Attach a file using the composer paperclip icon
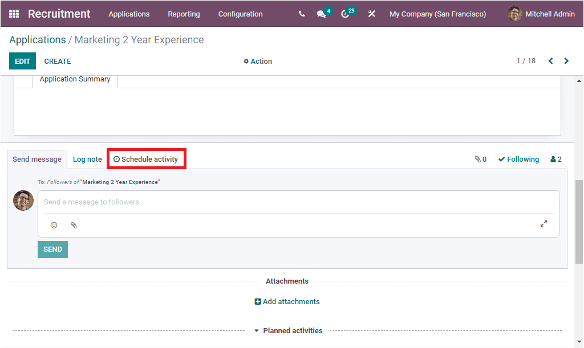 [x=74, y=225]
